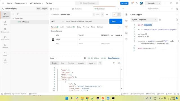This screenshot has width=180, height=101.
Task: Open the Save button dropdown arrow
Action: coord(102,15)
